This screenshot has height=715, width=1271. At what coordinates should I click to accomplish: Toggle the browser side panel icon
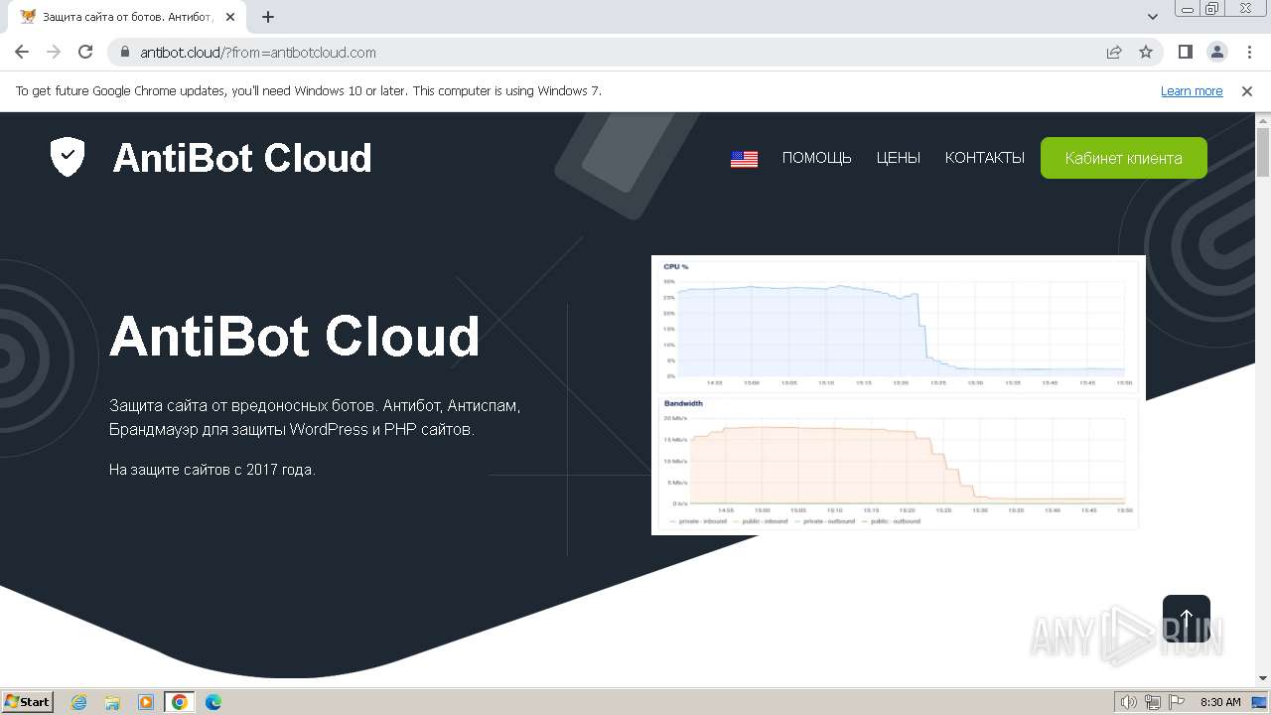pos(1186,53)
